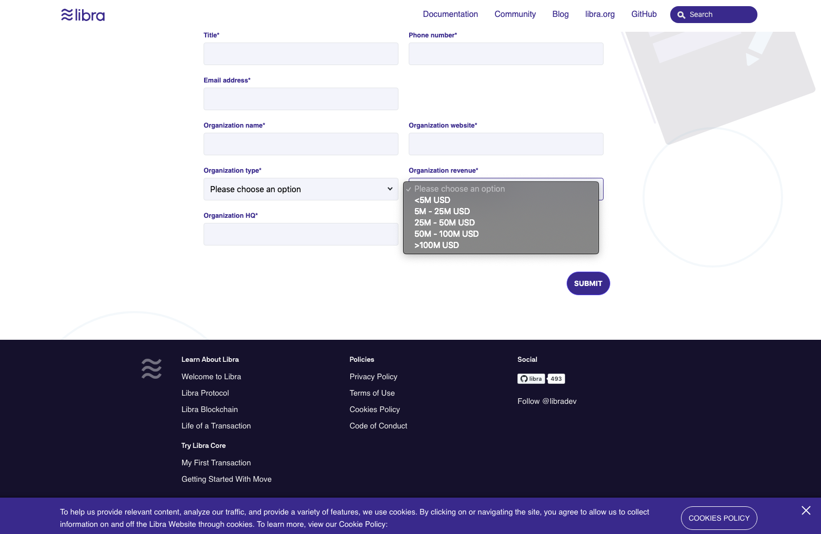Click the Organization website input
This screenshot has width=821, height=534.
506,144
